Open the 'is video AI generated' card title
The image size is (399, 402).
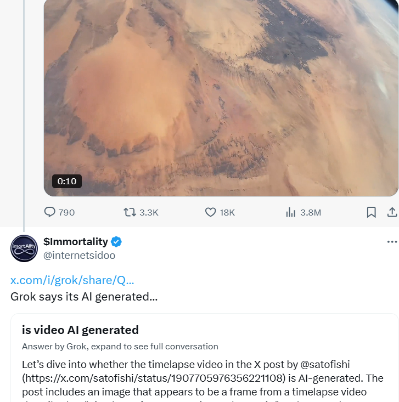click(80, 330)
